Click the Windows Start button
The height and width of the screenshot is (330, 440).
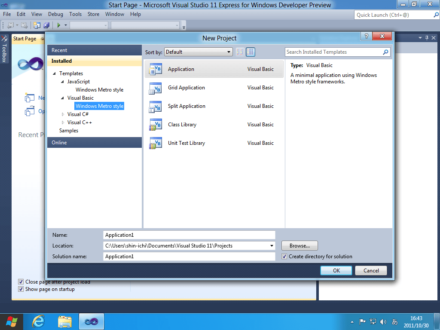tap(12, 321)
